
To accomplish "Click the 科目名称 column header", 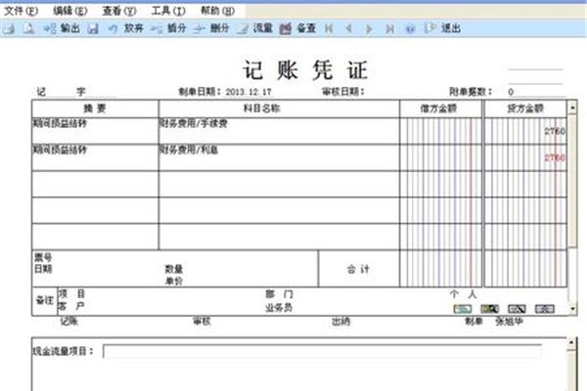I will (279, 109).
